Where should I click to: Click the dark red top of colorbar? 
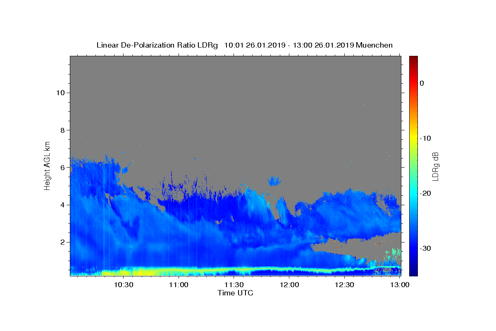[413, 59]
